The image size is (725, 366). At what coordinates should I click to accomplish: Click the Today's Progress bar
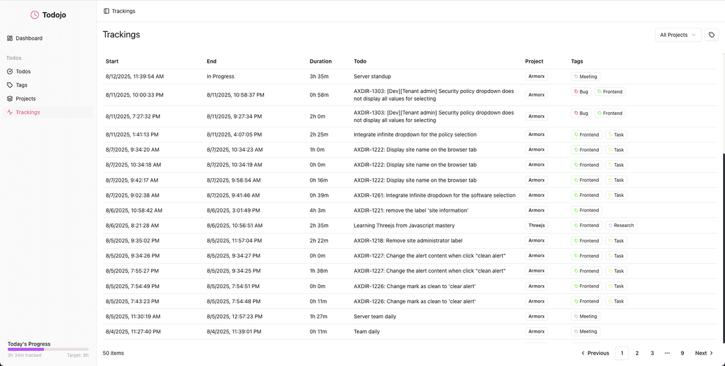pos(48,349)
